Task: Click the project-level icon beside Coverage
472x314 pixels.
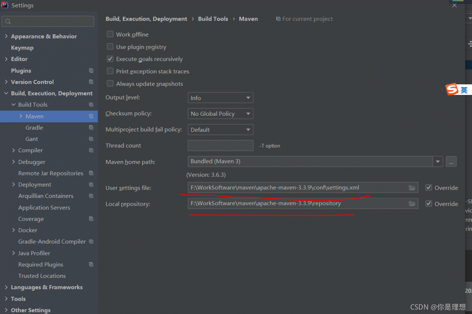Action: [91, 219]
